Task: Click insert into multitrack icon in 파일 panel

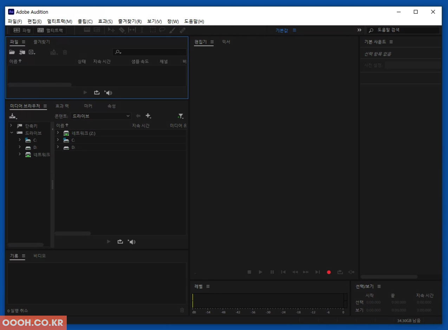Action: point(54,52)
